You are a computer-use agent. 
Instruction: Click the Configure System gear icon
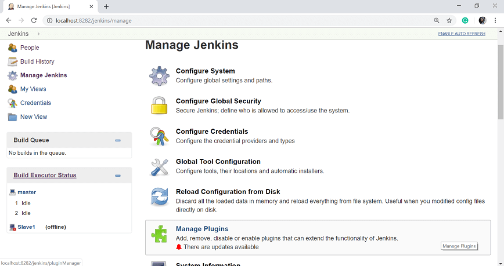(159, 76)
